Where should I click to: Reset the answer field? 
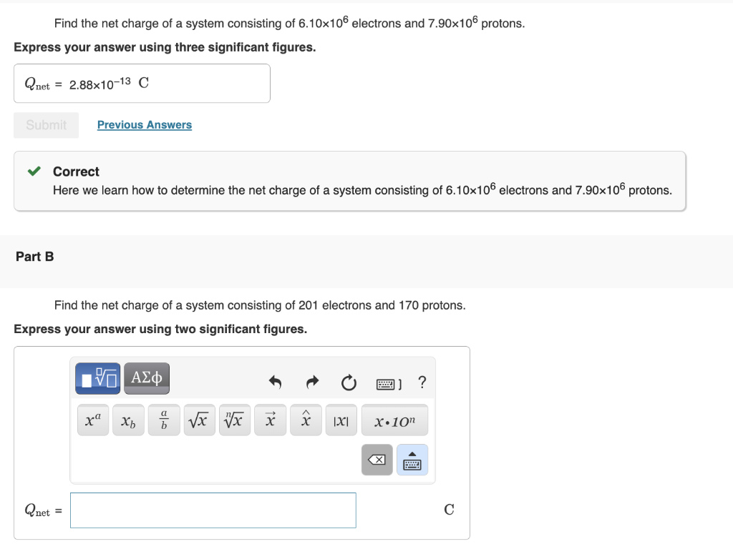pos(349,382)
